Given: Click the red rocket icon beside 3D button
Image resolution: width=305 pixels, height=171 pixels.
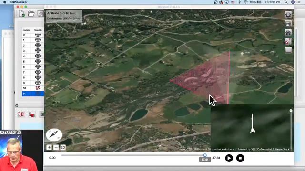Looking at the screenshot, I should click(32, 114).
